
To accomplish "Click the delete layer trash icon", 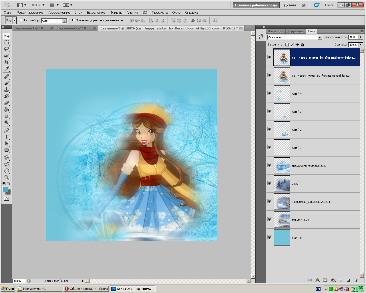I will coord(356,280).
